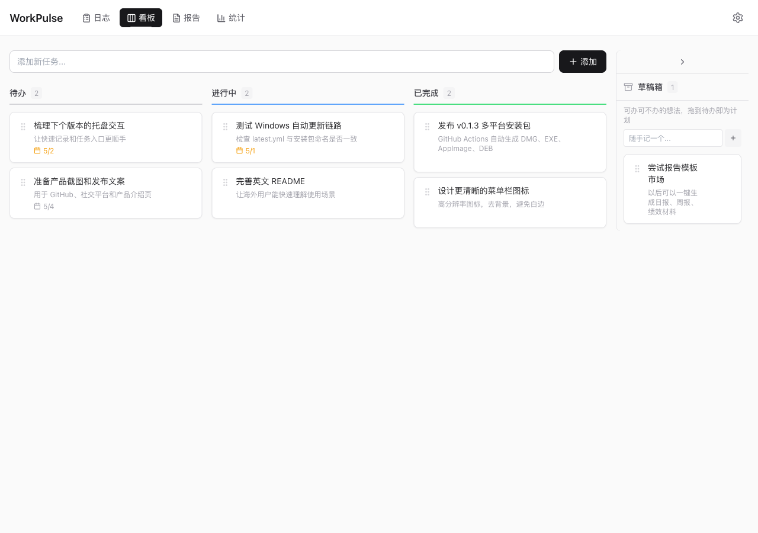Image resolution: width=758 pixels, height=533 pixels.
Task: Click the plus button beside 随手记一个 field
Action: (733, 138)
